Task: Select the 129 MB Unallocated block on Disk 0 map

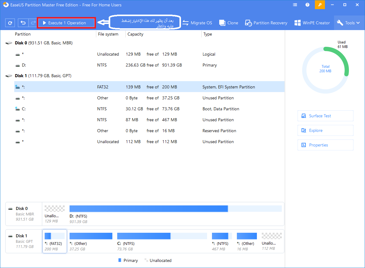Action: (x=55, y=214)
